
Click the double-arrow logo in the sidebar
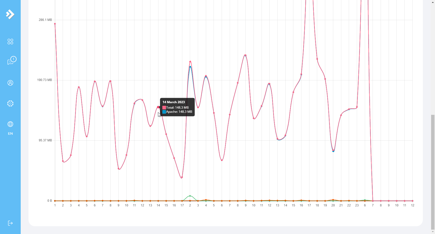(10, 14)
